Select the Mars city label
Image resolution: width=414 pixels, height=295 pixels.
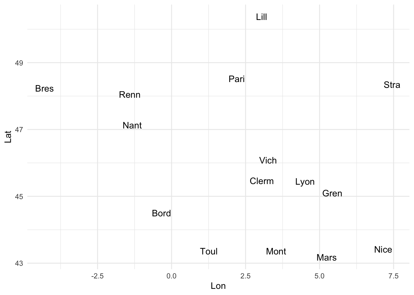pos(327,258)
